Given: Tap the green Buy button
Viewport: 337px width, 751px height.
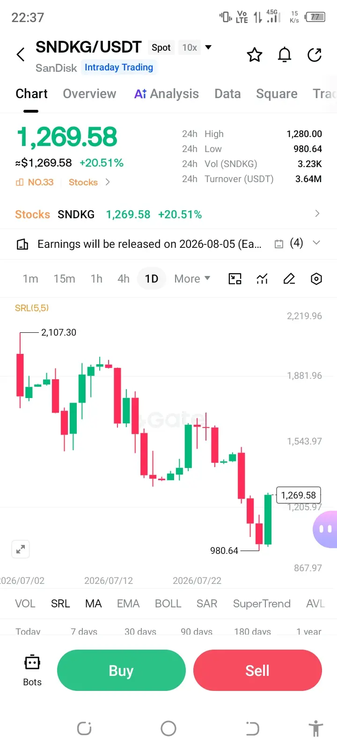Looking at the screenshot, I should (121, 670).
